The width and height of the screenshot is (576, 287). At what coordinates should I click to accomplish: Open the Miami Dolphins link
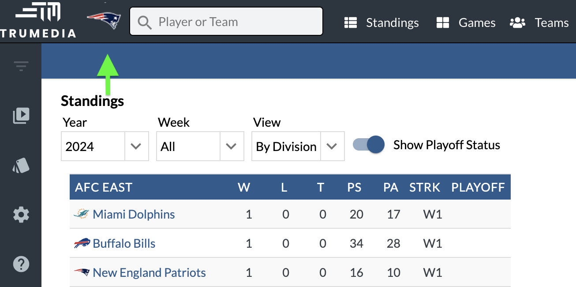(134, 215)
